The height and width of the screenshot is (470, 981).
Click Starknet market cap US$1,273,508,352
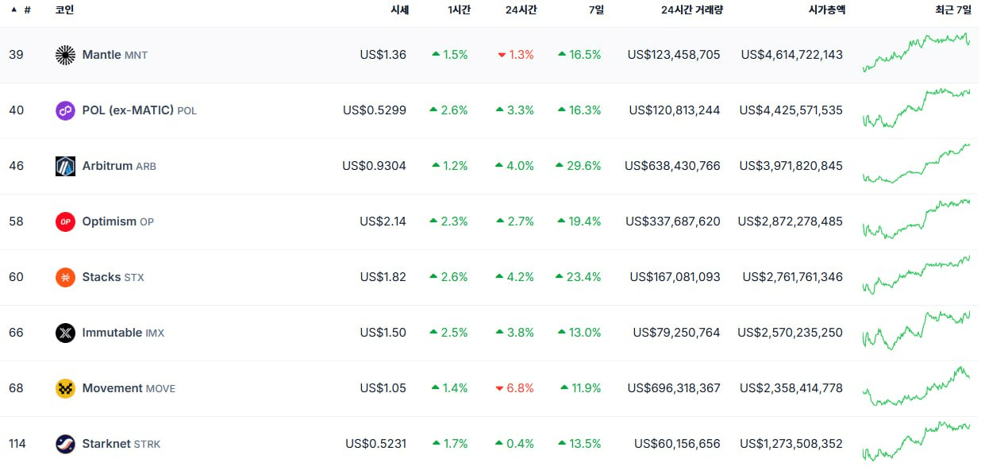(792, 444)
